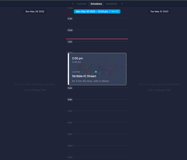Click the 6 pm time label
This screenshot has width=187, height=160.
point(70,99)
